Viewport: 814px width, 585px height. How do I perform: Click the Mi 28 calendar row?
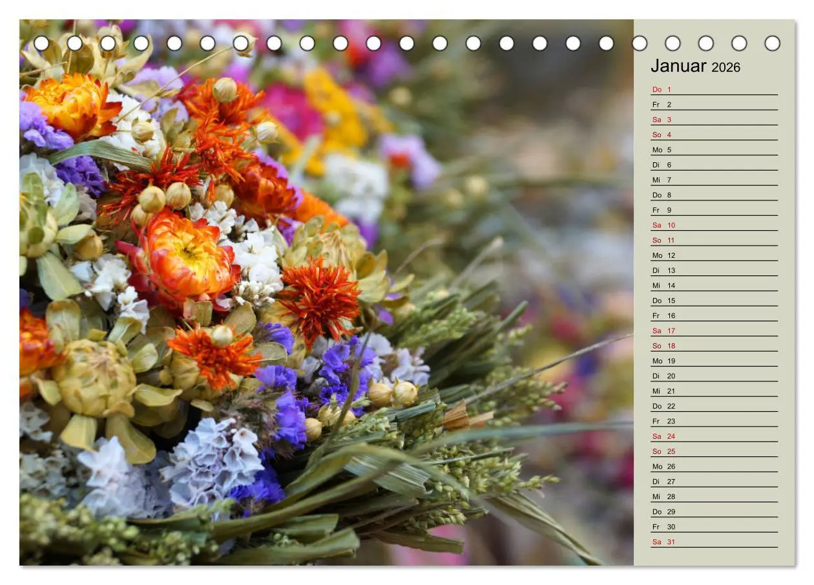click(x=714, y=496)
